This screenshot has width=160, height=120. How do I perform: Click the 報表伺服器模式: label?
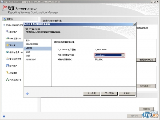tap(65, 60)
